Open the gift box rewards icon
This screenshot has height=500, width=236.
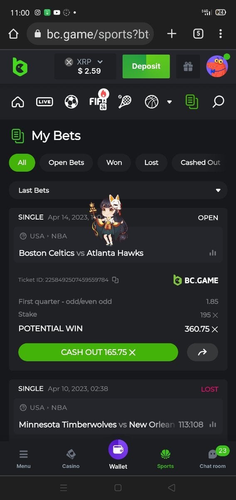click(x=188, y=67)
